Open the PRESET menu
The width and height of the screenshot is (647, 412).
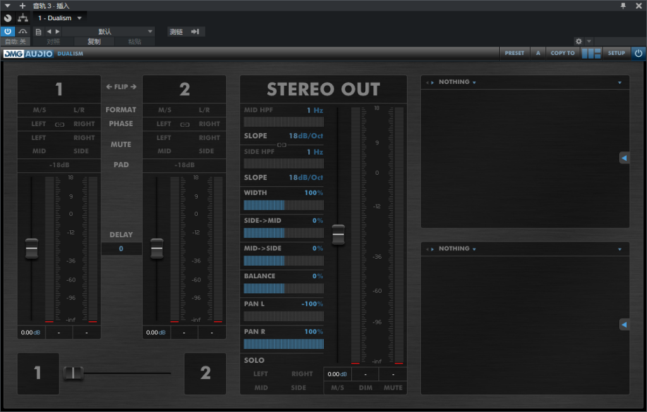click(514, 54)
